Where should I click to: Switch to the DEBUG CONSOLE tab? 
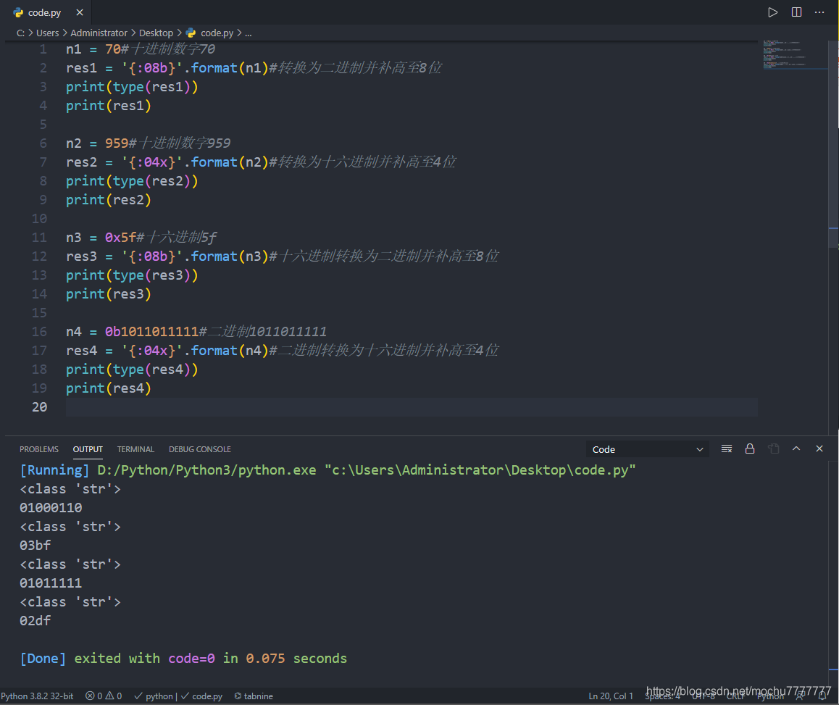click(x=199, y=449)
